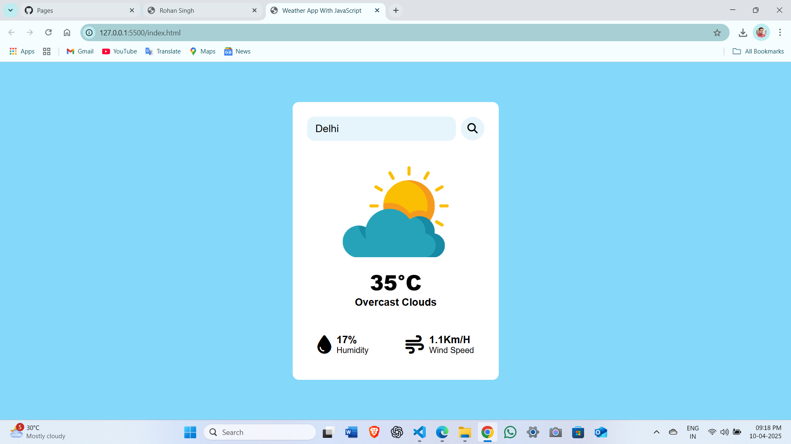This screenshot has width=791, height=444.
Task: Open the tab search dropdown arrow
Action: click(10, 10)
